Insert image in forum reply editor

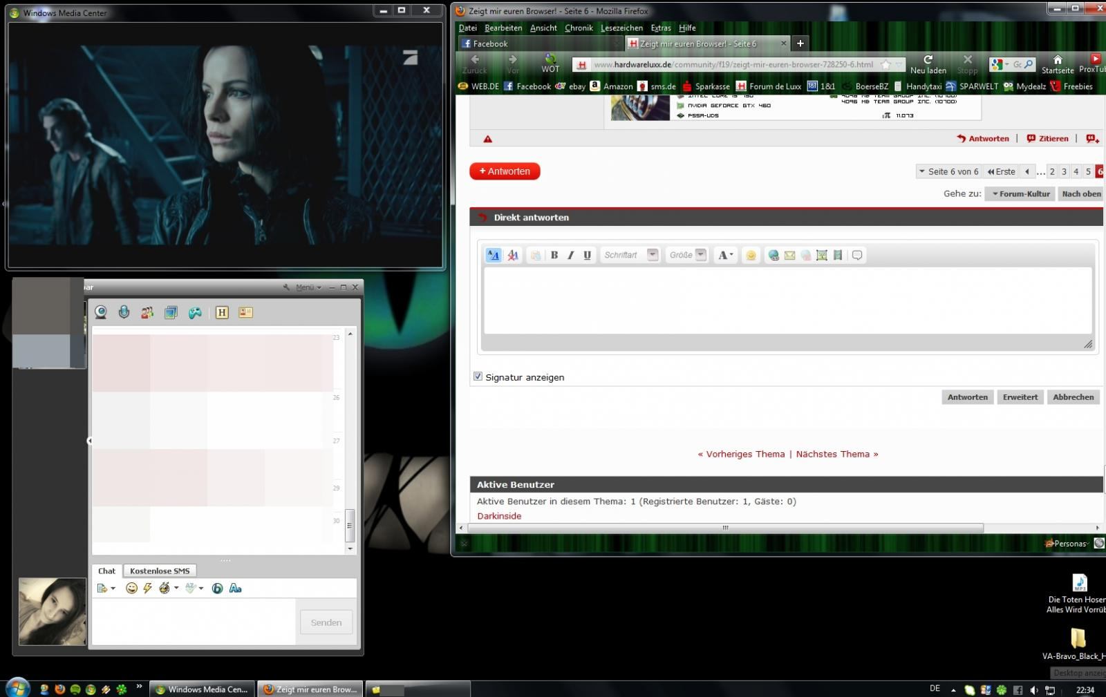point(821,255)
